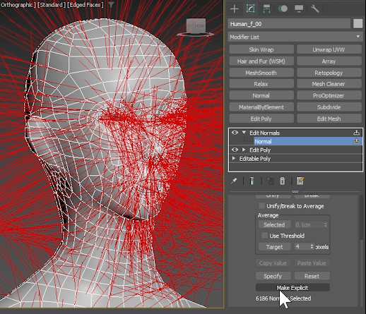Click the Make Explicit button

[x=293, y=287]
